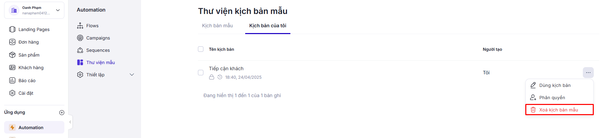Open the Tiếp cận khách script

point(226,69)
